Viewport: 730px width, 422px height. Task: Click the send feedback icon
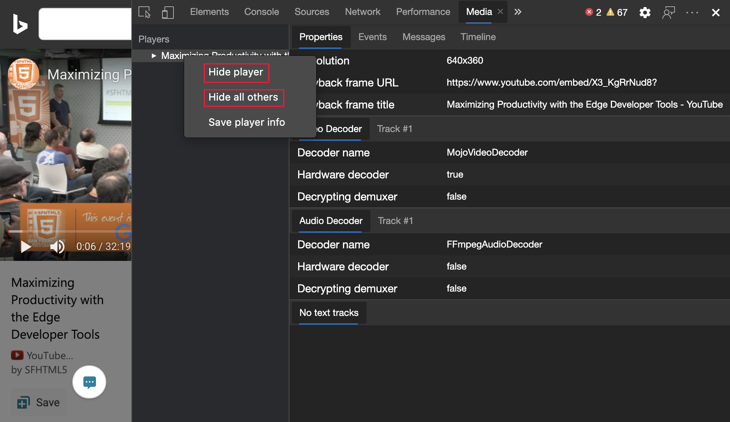668,13
